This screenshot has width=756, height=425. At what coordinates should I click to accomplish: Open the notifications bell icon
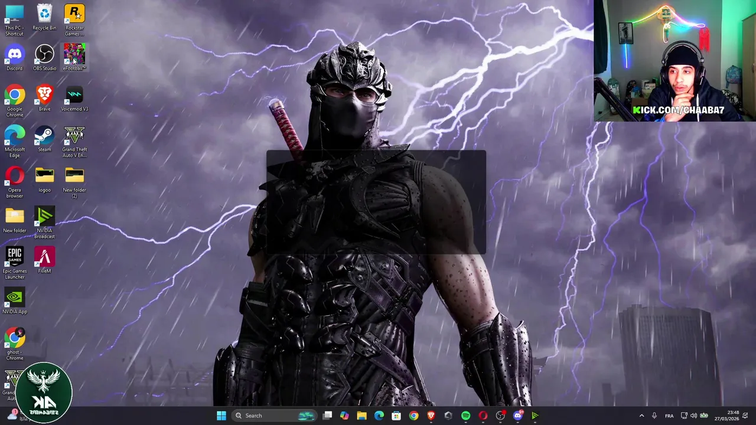[745, 416]
